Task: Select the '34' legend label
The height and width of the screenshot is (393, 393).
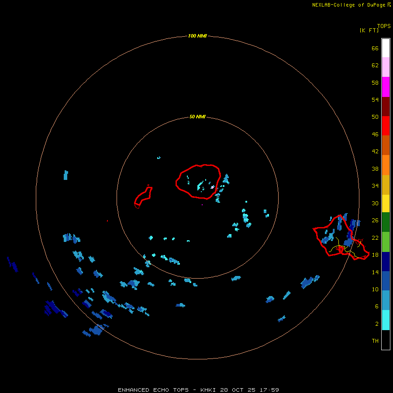Action: 375,186
